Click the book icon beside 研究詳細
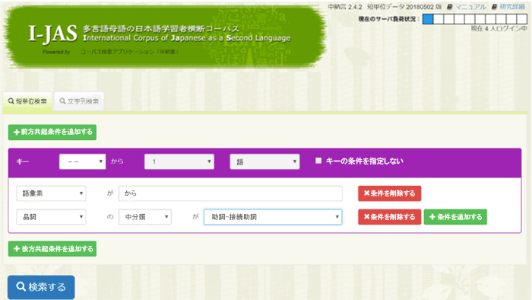Screen dimensions: 532x300 click(494, 7)
